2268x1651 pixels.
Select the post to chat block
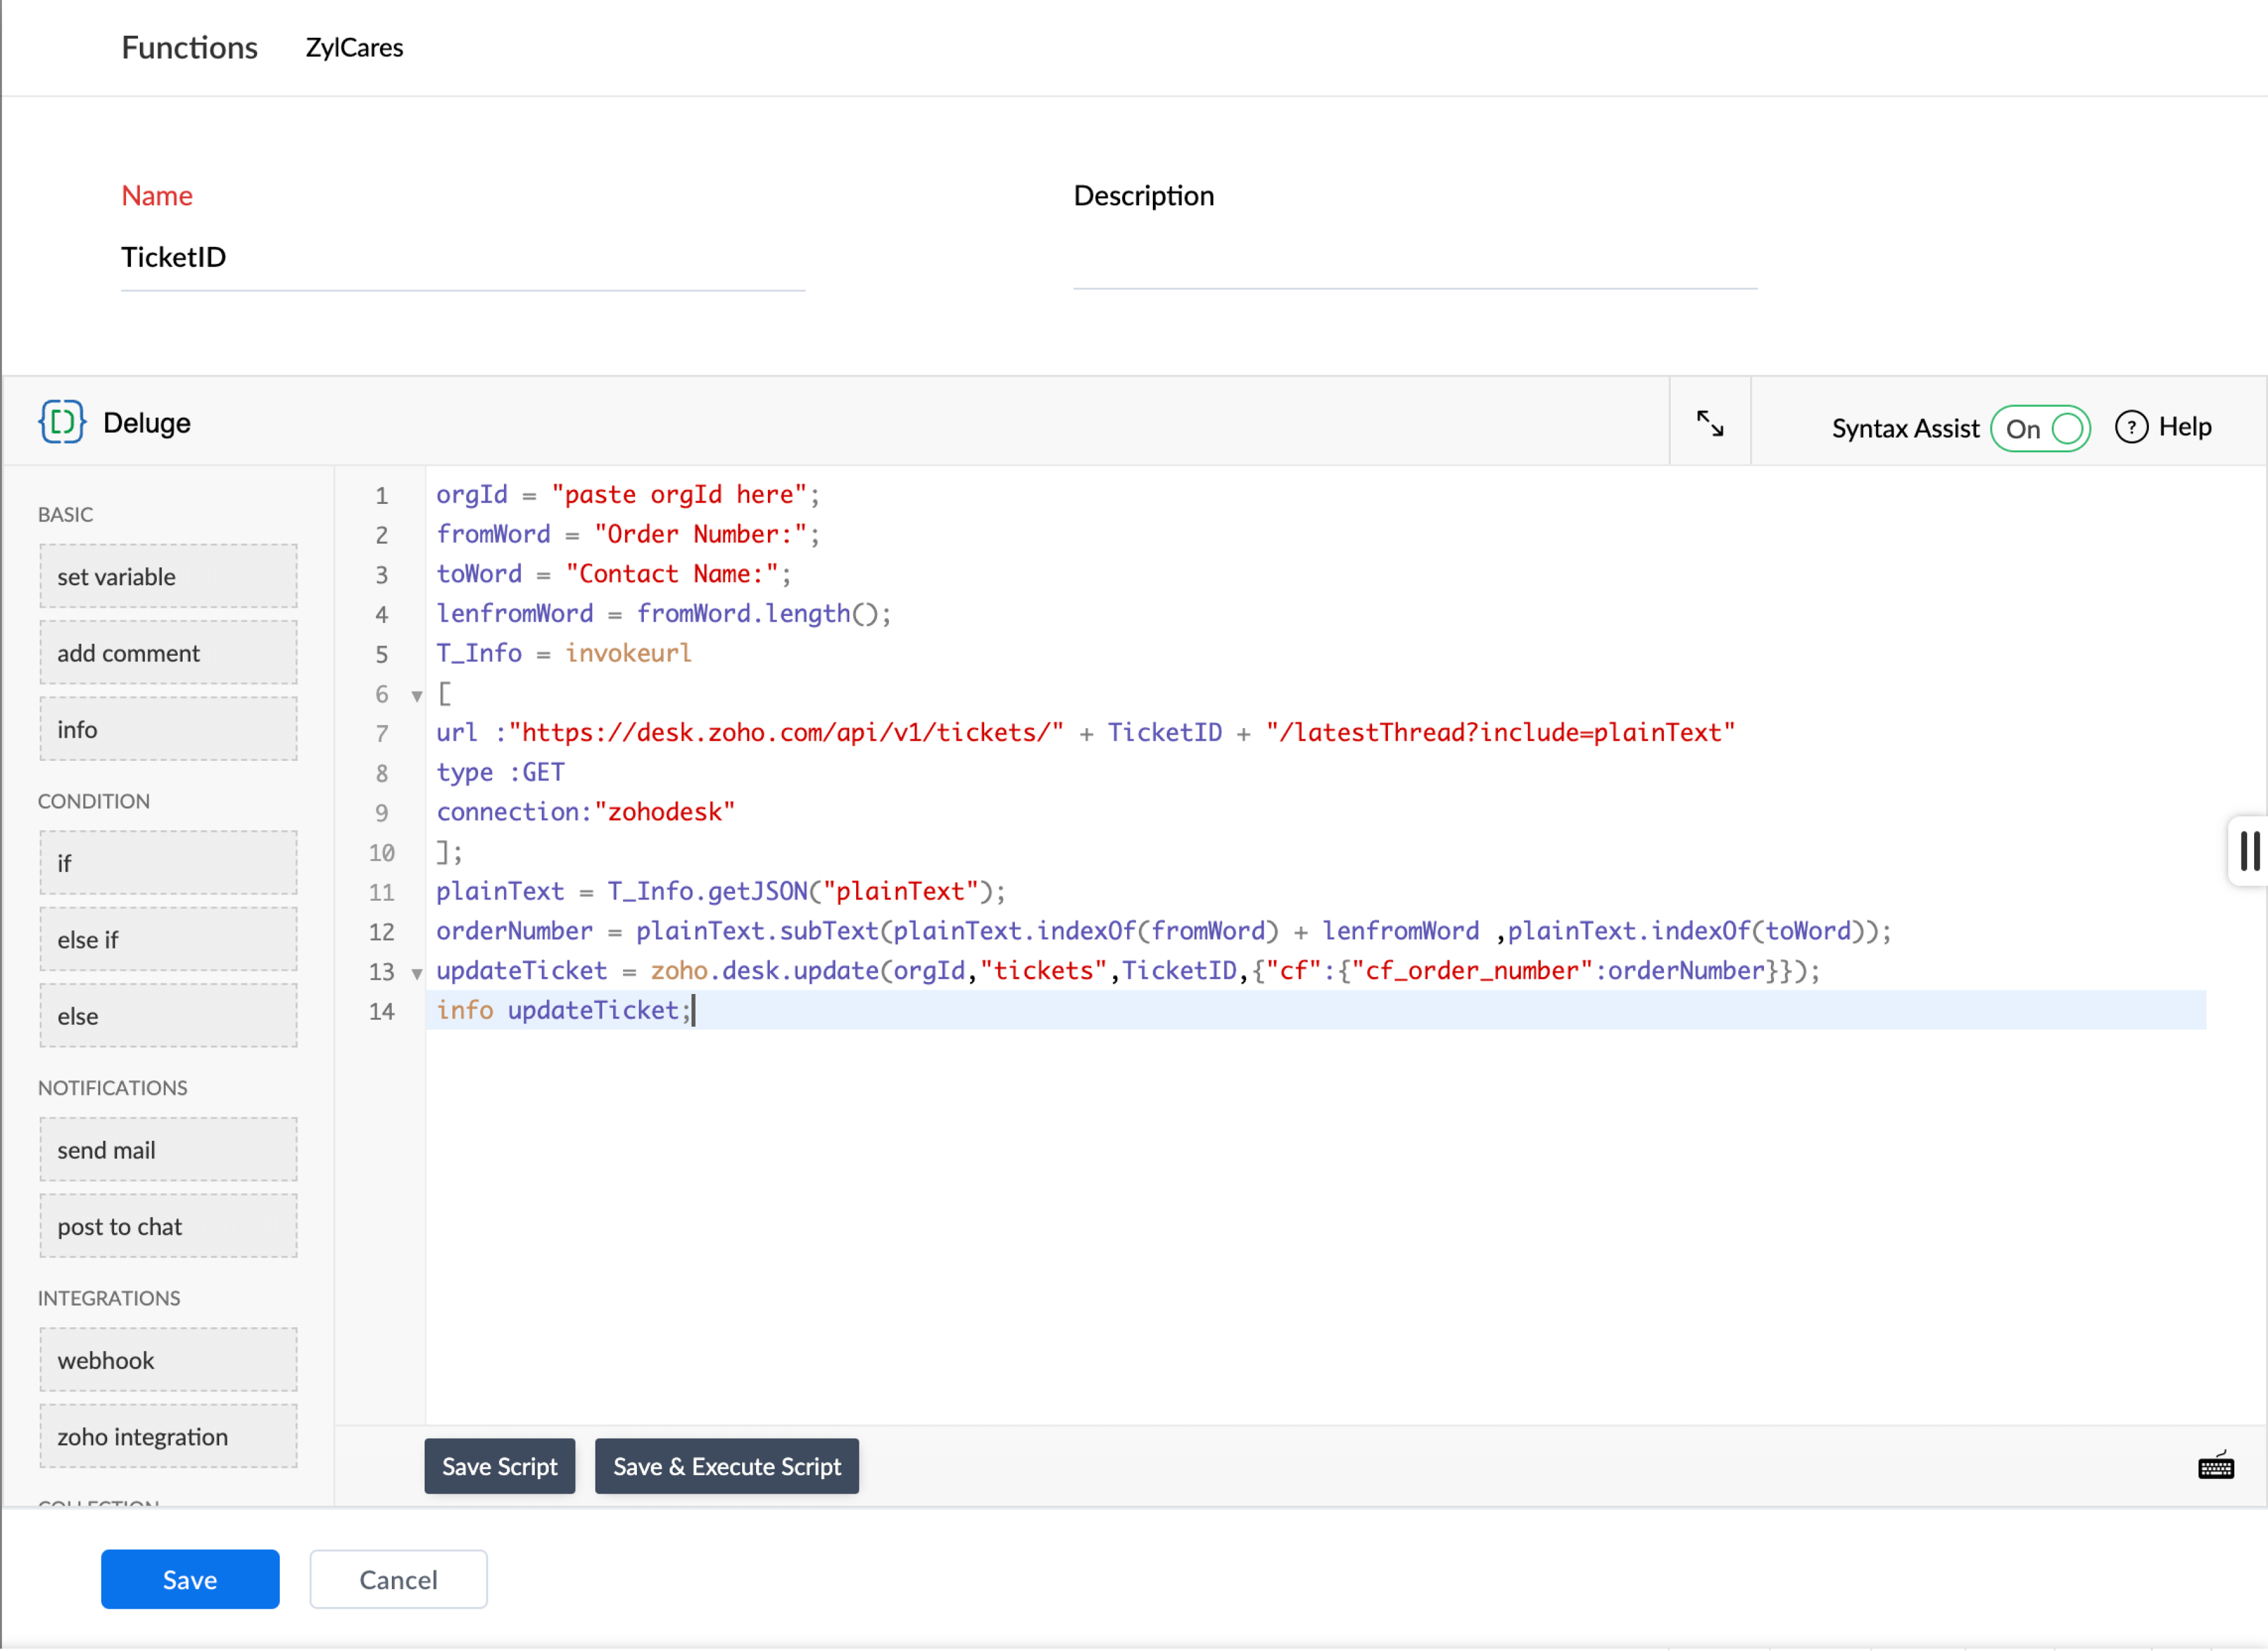coord(168,1226)
